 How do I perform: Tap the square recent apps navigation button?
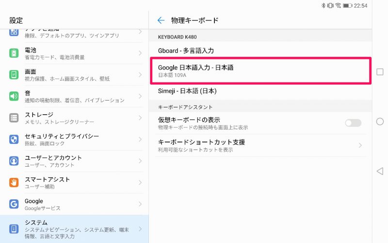coord(380,72)
